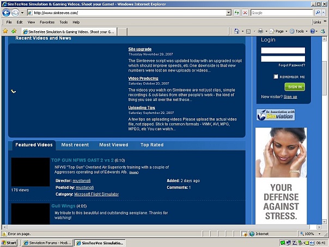Select the SimTeeVee browser tab
This screenshot has height=247, width=329.
pos(69,32)
